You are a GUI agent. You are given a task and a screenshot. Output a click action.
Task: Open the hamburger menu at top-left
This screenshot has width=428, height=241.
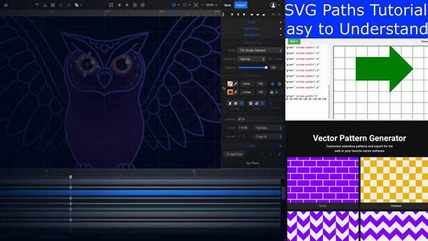[6, 5]
